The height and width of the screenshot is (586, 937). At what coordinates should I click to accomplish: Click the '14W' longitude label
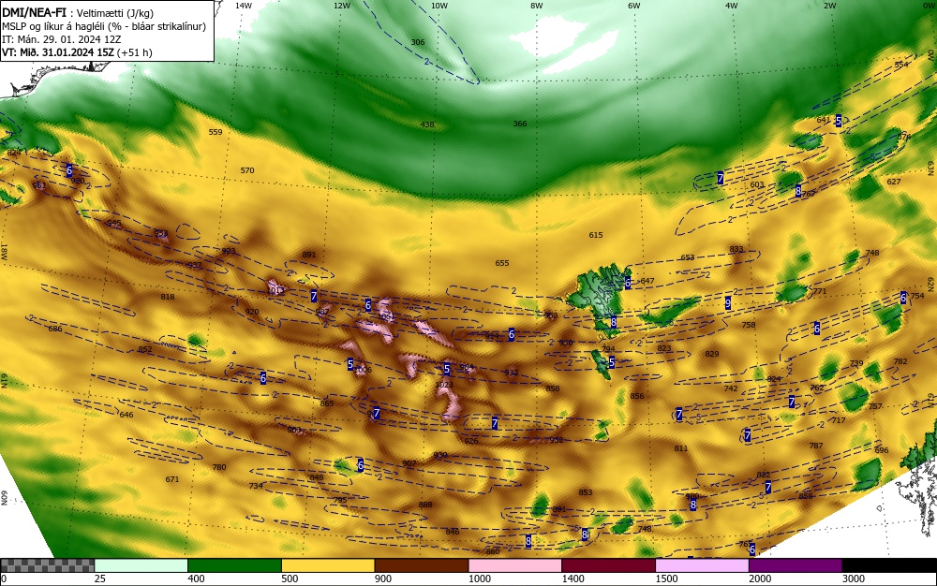coord(244,6)
